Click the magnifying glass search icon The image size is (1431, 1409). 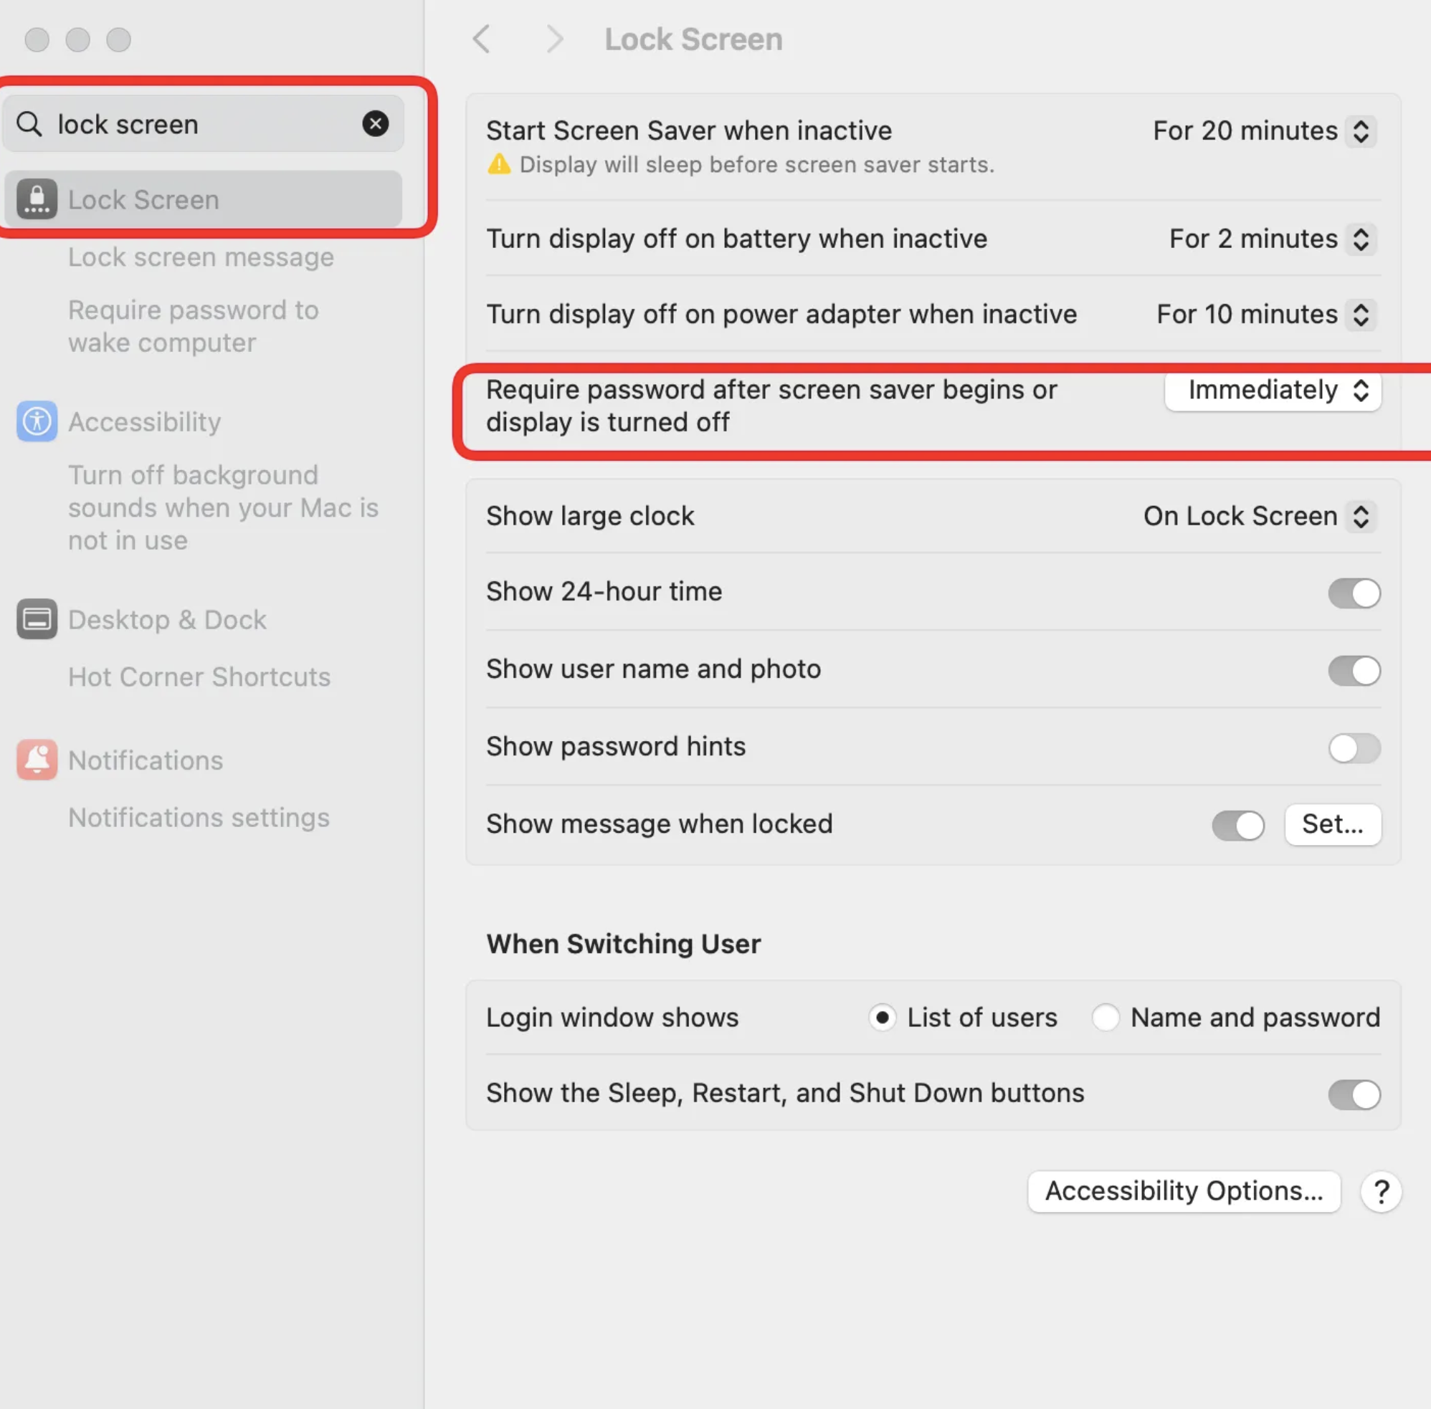point(29,123)
